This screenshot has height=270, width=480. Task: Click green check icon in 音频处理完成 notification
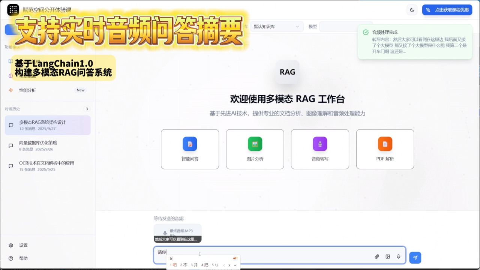(x=366, y=33)
